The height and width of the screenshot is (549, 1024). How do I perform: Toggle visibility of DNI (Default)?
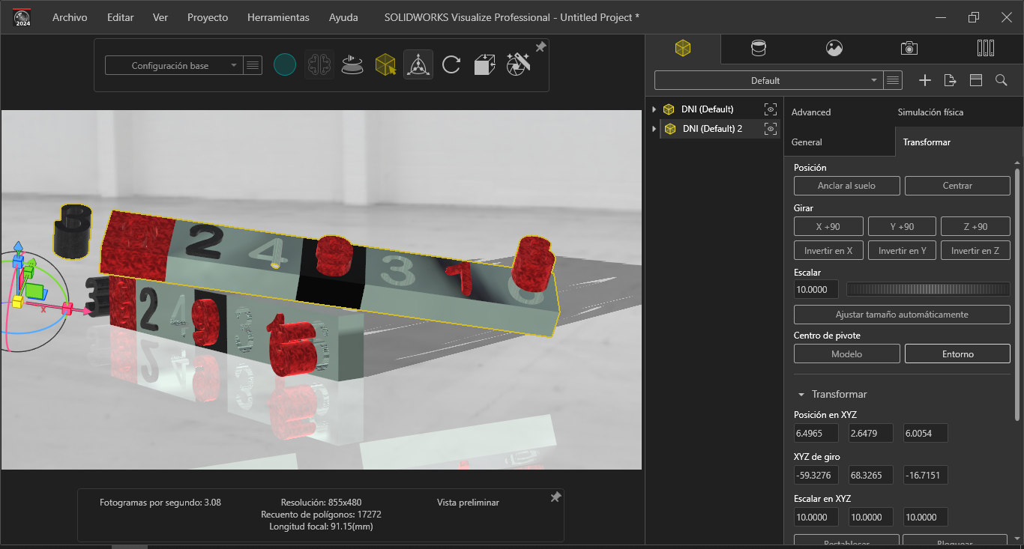(770, 109)
